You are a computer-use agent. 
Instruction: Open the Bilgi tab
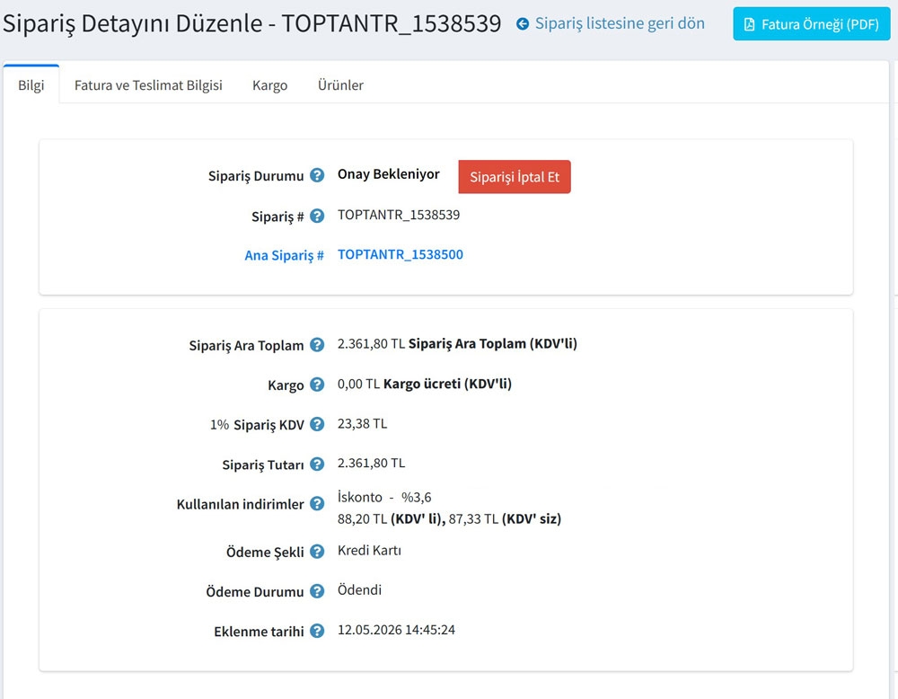click(31, 84)
